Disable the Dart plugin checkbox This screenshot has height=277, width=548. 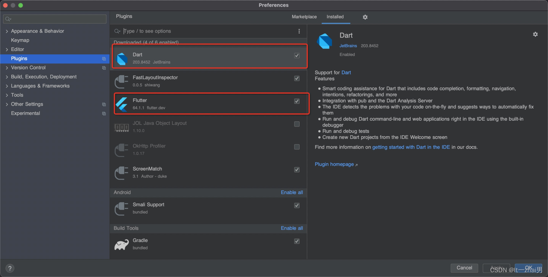click(x=297, y=55)
